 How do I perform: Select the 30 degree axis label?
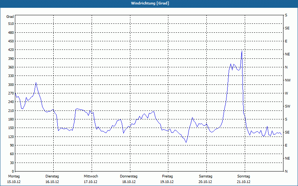pyautogui.click(x=12, y=163)
